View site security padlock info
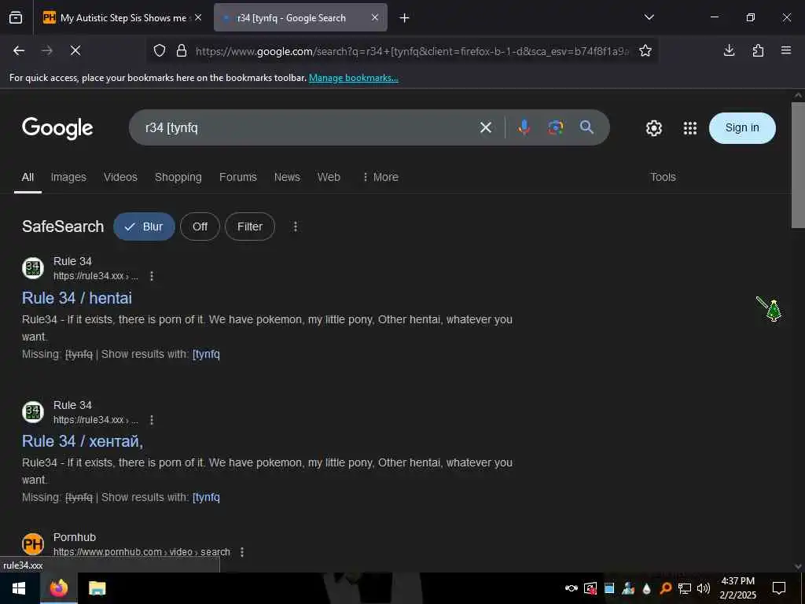 [182, 50]
